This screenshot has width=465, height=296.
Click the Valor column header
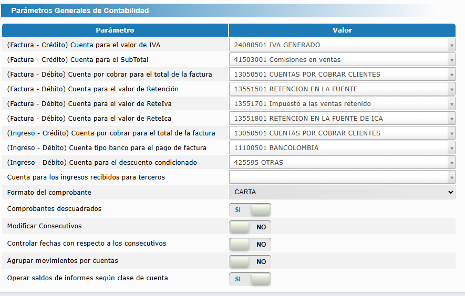point(342,30)
